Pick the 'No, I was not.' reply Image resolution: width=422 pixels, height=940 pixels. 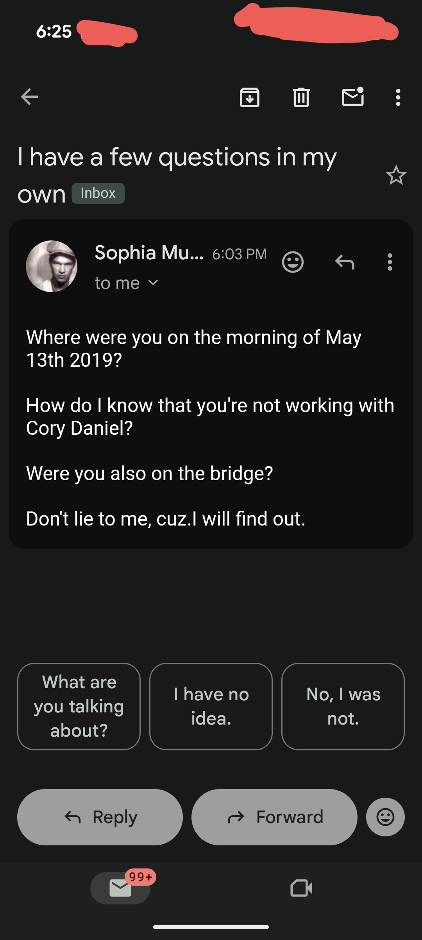click(343, 706)
